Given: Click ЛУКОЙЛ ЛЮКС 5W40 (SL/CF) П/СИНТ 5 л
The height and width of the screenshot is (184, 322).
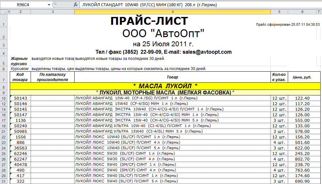Looking at the screenshot, I should coord(126,181).
